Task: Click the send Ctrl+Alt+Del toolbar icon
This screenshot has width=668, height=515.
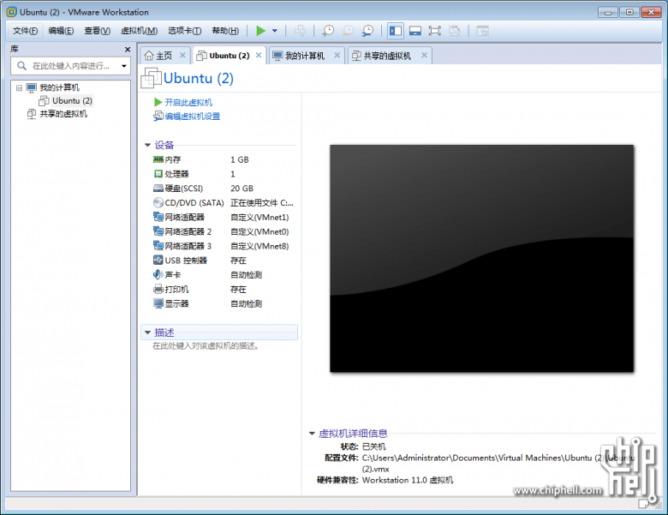Action: (300, 31)
